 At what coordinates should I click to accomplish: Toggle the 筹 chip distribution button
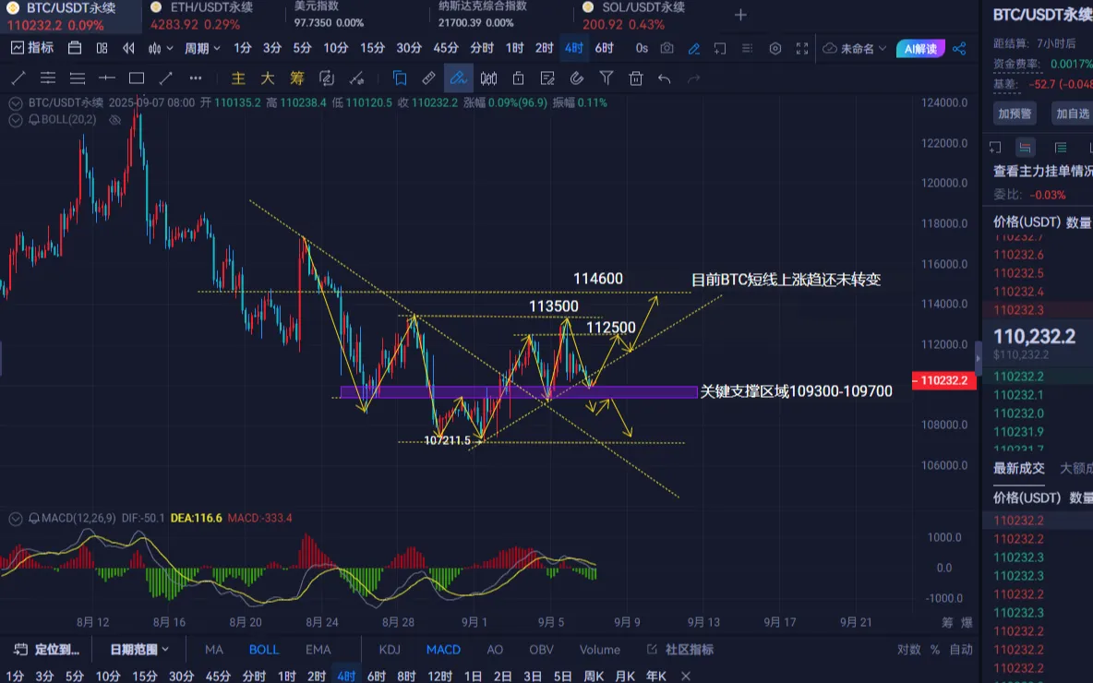click(297, 78)
